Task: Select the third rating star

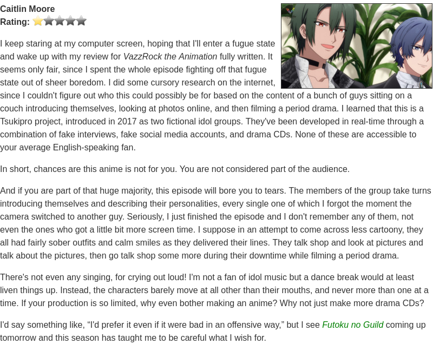Action: click(60, 21)
